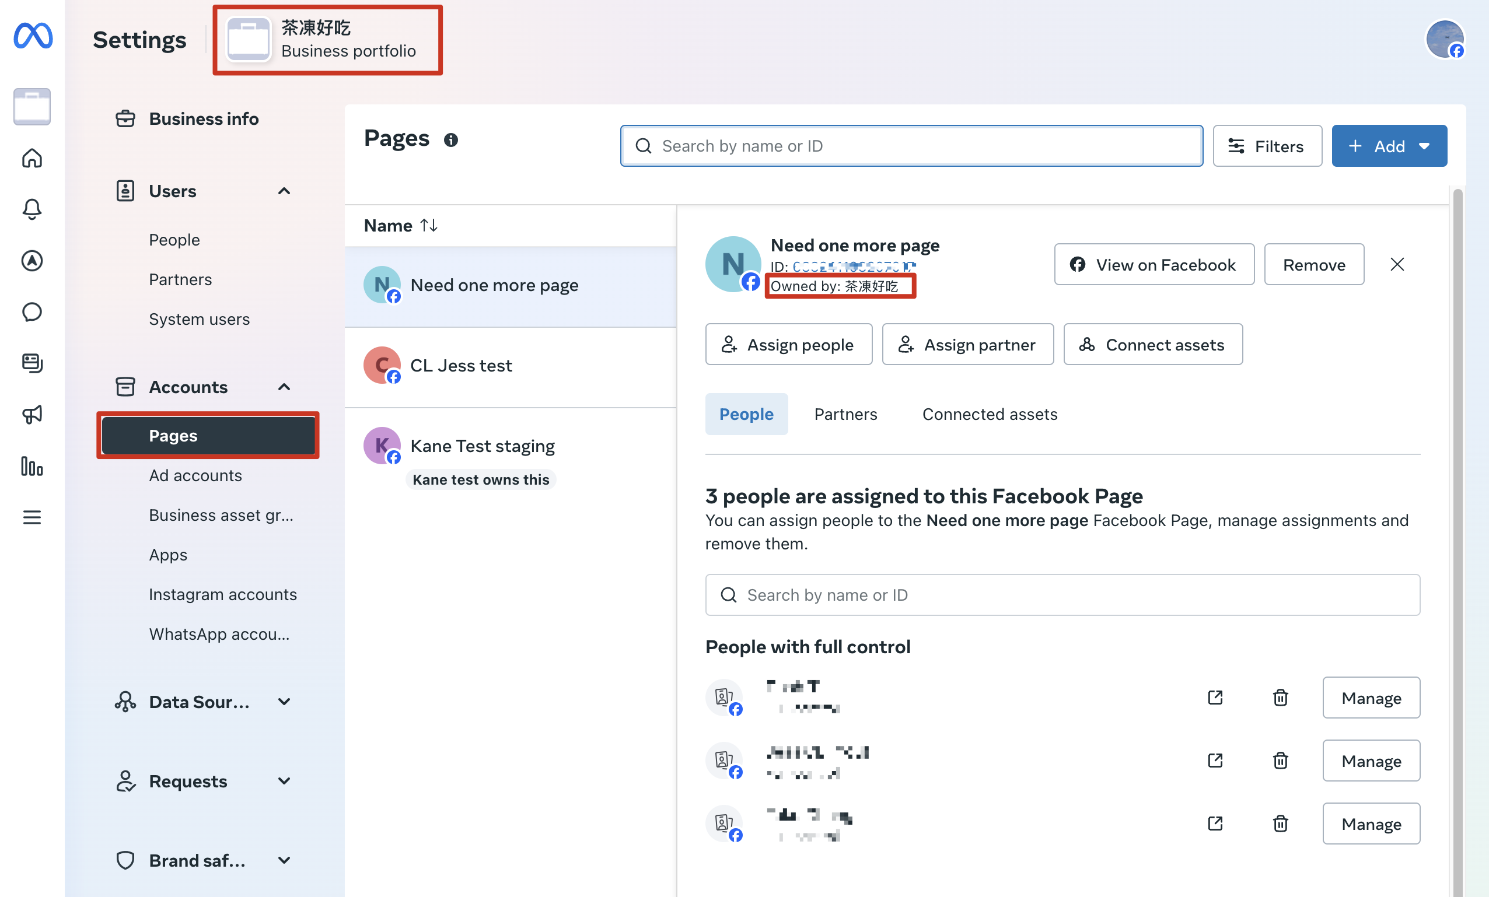The image size is (1489, 897).
Task: Focus the people search by name field
Action: [1062, 594]
